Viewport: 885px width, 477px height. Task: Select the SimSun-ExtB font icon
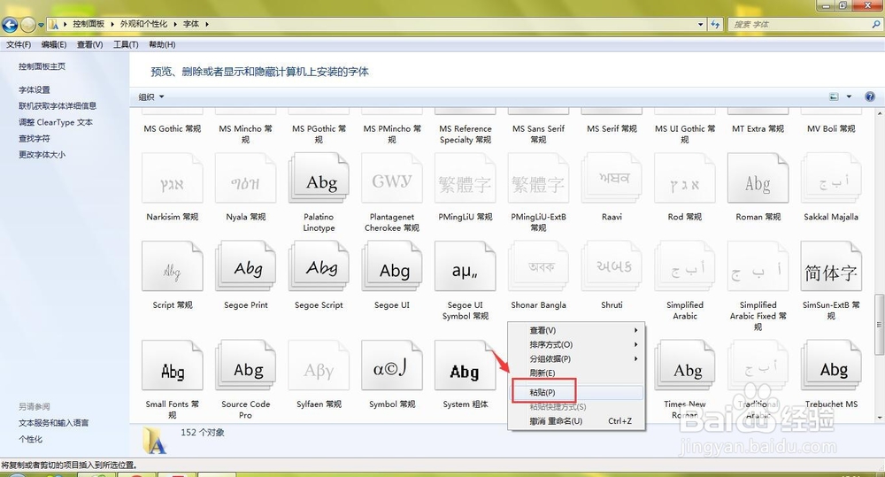(831, 266)
